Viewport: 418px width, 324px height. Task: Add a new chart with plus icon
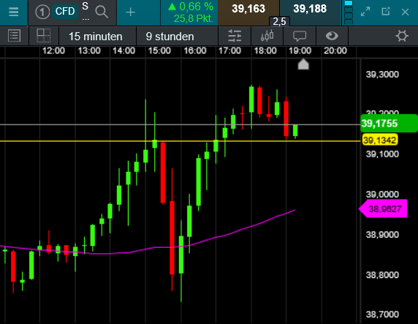coord(130,12)
